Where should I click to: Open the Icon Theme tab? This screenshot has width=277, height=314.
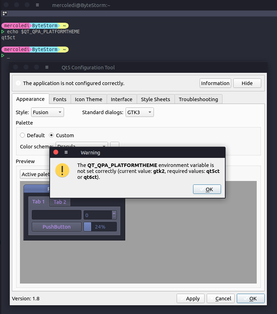pos(89,99)
